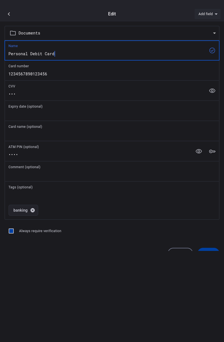Image resolution: width=224 pixels, height=342 pixels.
Task: Focus the ATM PIN field
Action: [x=98, y=154]
